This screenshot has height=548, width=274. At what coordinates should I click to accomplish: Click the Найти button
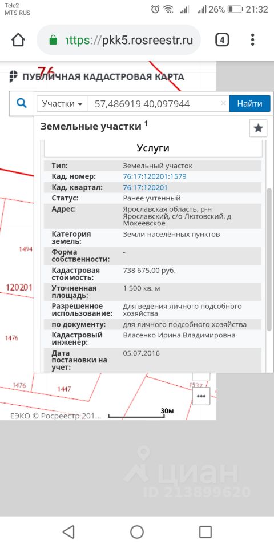click(x=249, y=104)
